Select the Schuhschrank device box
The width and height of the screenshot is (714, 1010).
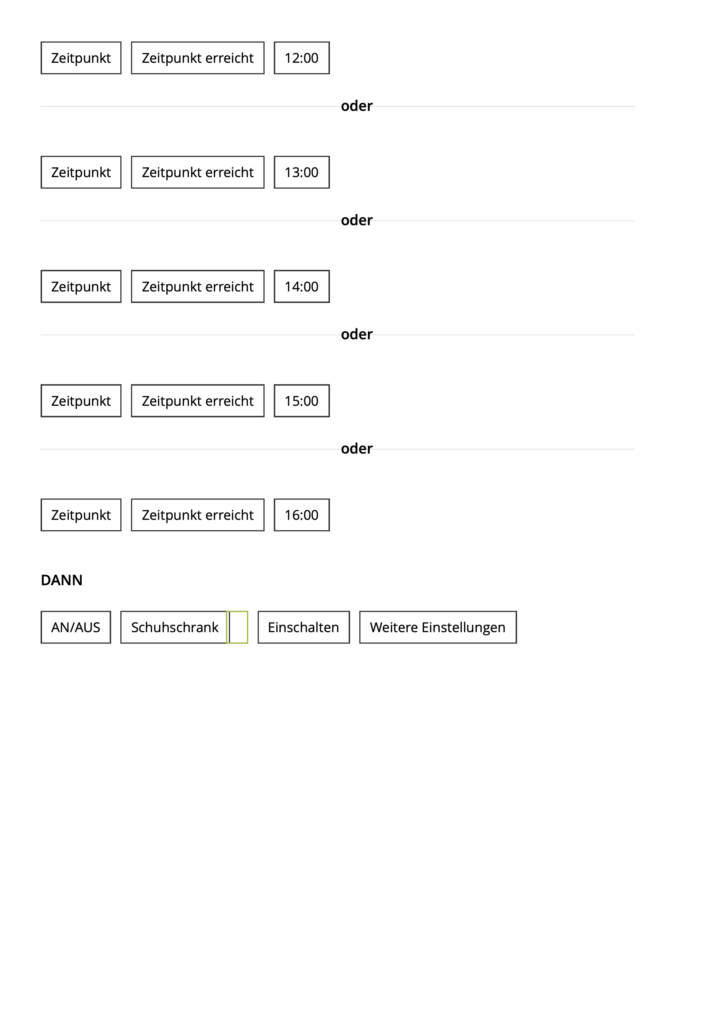[174, 627]
